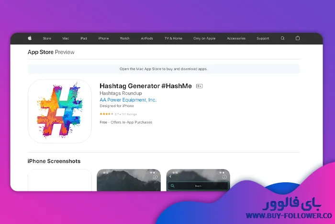Screen dimensions: 335x224
Task: Click the search icon in third iPhone screenshot
Action: [x=172, y=186]
